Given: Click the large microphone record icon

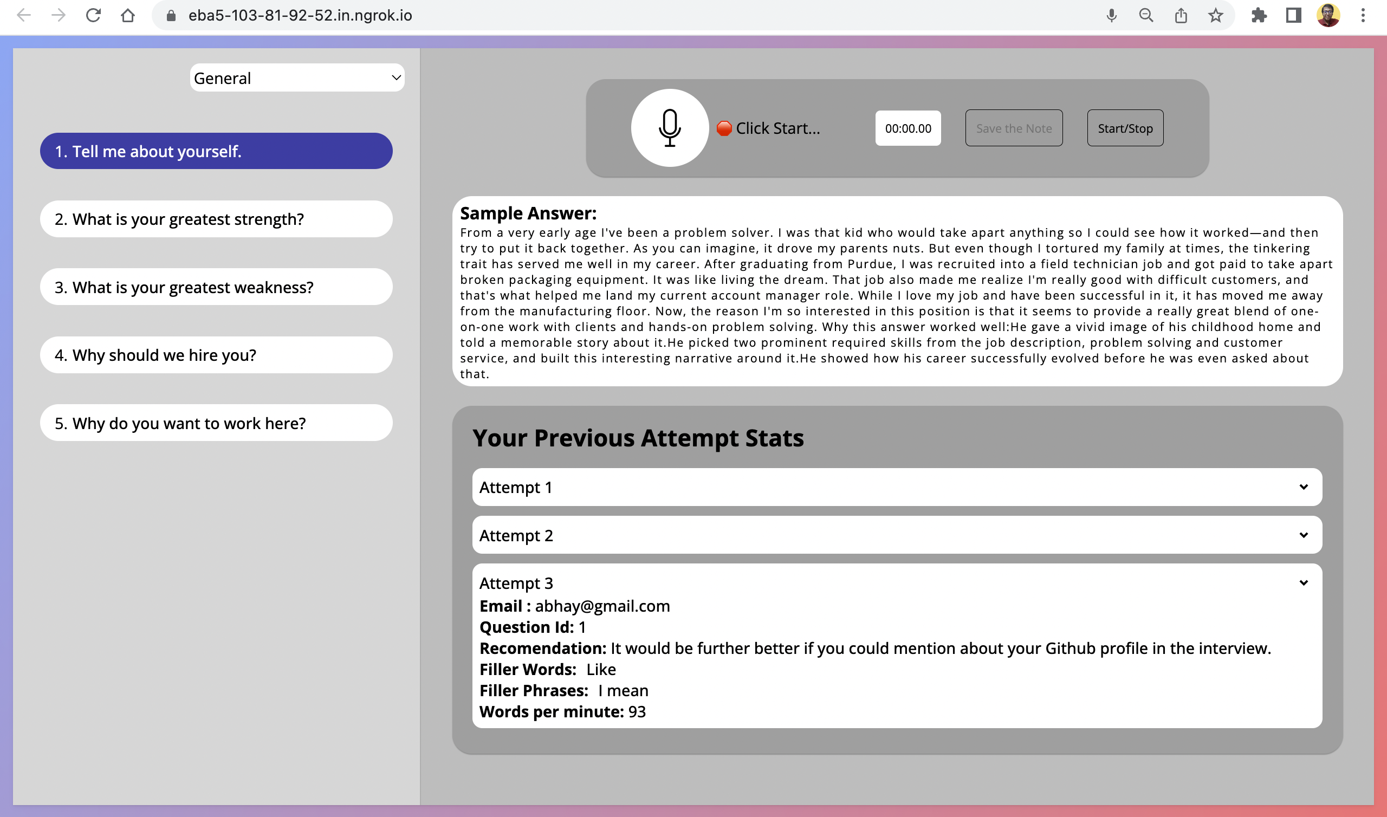Looking at the screenshot, I should click(x=669, y=128).
